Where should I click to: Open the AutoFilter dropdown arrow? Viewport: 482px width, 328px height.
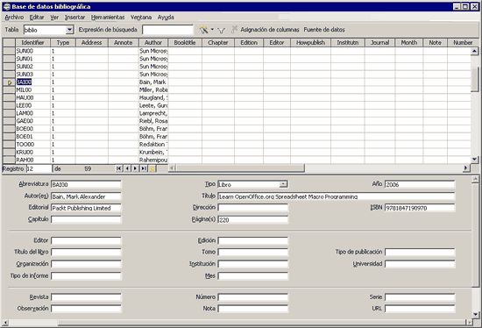tap(212, 30)
